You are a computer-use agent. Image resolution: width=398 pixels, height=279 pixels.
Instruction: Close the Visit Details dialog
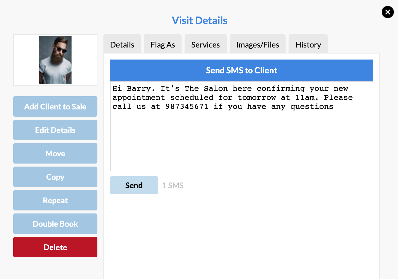coord(387,12)
